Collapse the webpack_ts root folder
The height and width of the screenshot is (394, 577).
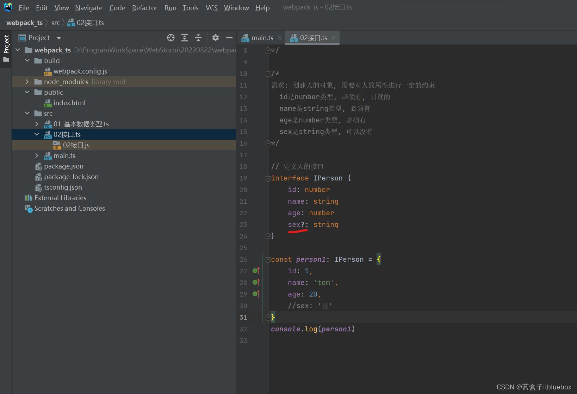18,50
